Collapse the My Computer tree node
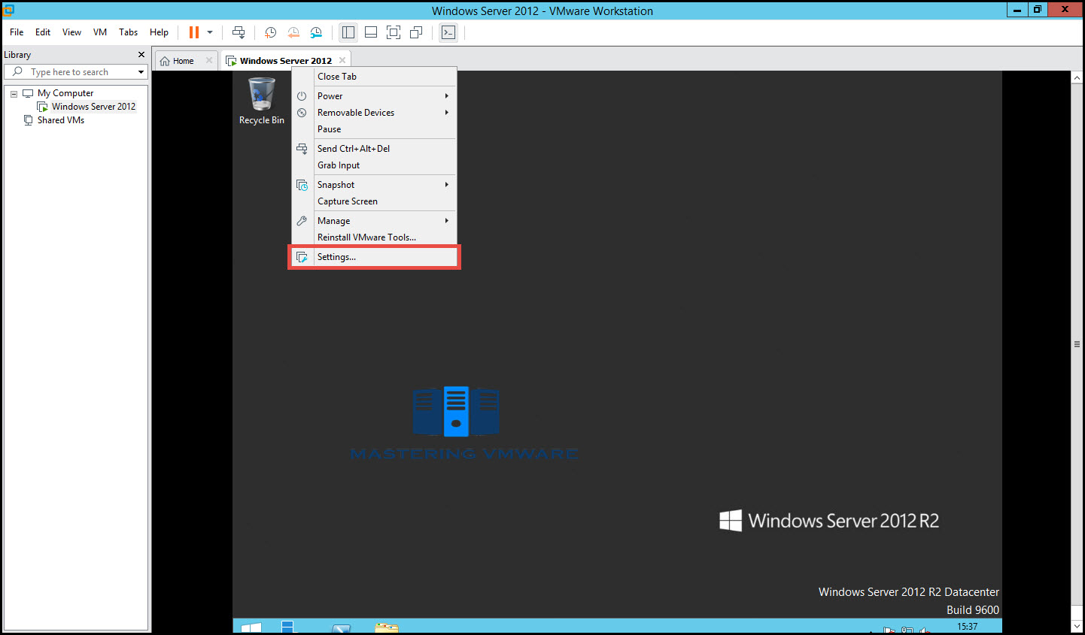 coord(14,94)
